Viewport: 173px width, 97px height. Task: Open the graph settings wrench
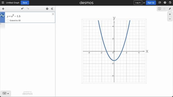(x=170, y=9)
